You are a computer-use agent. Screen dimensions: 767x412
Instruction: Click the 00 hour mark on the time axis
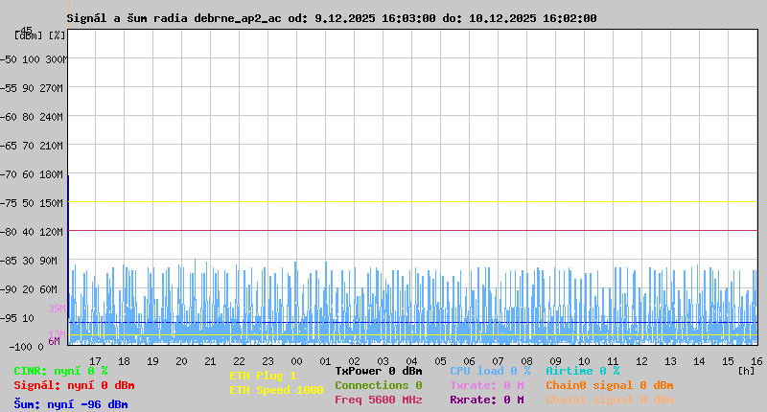[325, 360]
